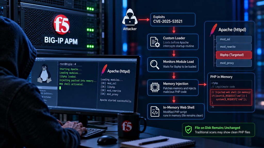Viewport: 264px width, 148px height.
Task: Click the Attacker label text
Action: coord(130,29)
